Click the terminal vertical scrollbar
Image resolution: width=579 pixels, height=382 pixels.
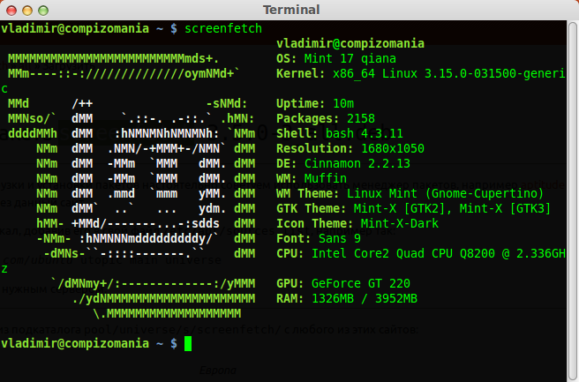573,201
